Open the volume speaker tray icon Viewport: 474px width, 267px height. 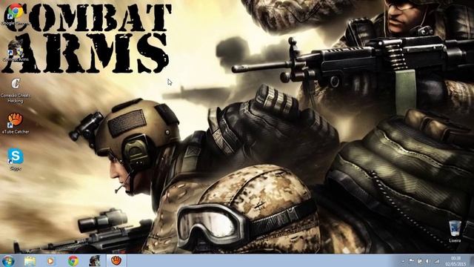coord(427,261)
